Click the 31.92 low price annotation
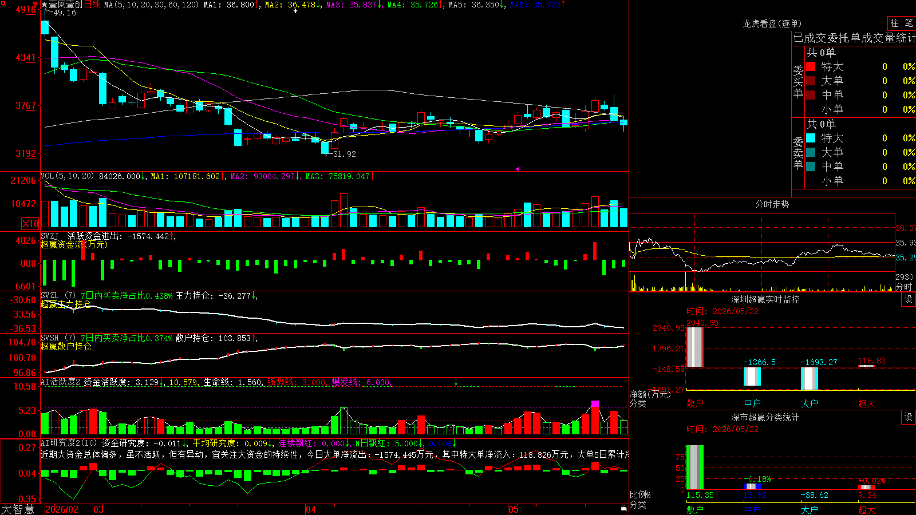This screenshot has width=916, height=515. [x=345, y=154]
